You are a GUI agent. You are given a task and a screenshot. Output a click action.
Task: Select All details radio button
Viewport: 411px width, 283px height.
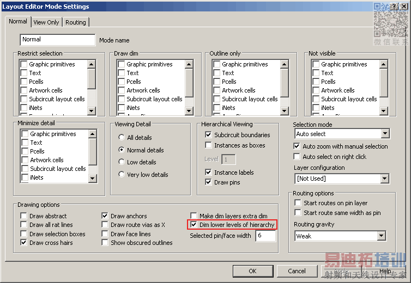[122, 137]
